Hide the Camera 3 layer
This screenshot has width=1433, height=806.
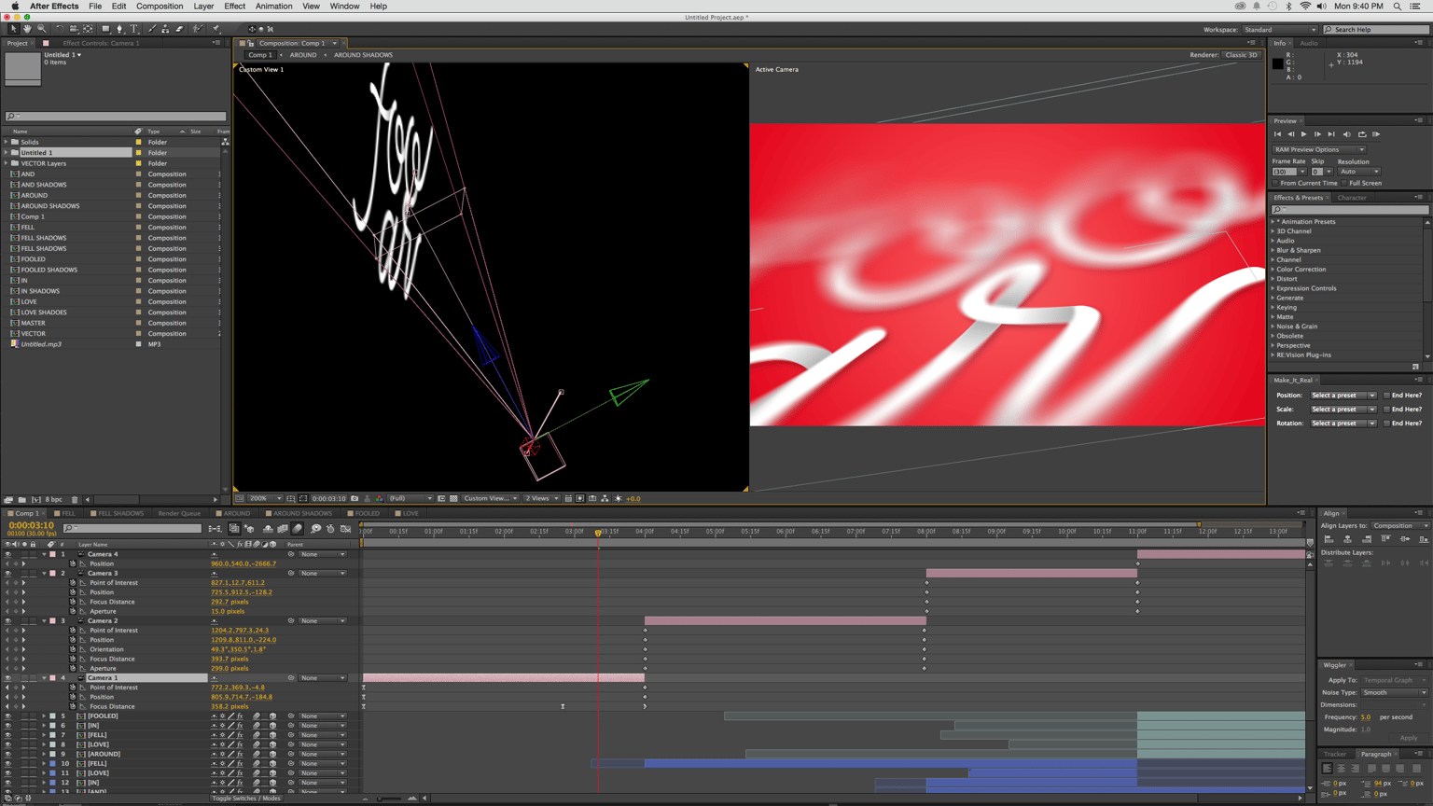7,573
